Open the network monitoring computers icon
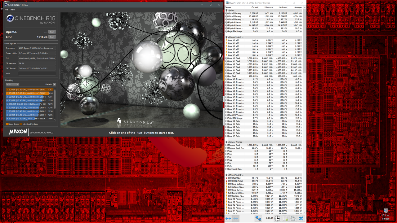 click(258, 218)
